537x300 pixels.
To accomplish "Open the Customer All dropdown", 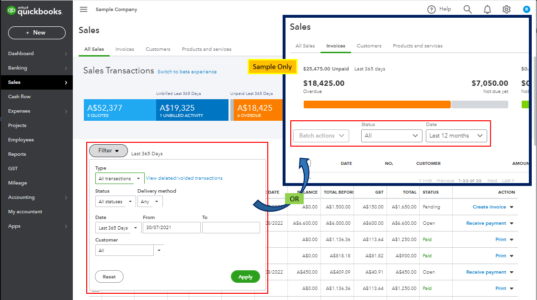I will 129,250.
